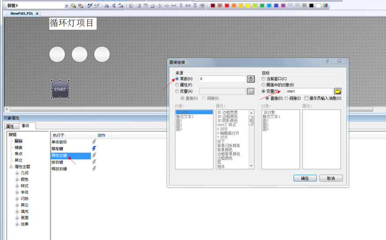Click the 确定 button
This screenshot has height=240, width=386.
coord(305,178)
